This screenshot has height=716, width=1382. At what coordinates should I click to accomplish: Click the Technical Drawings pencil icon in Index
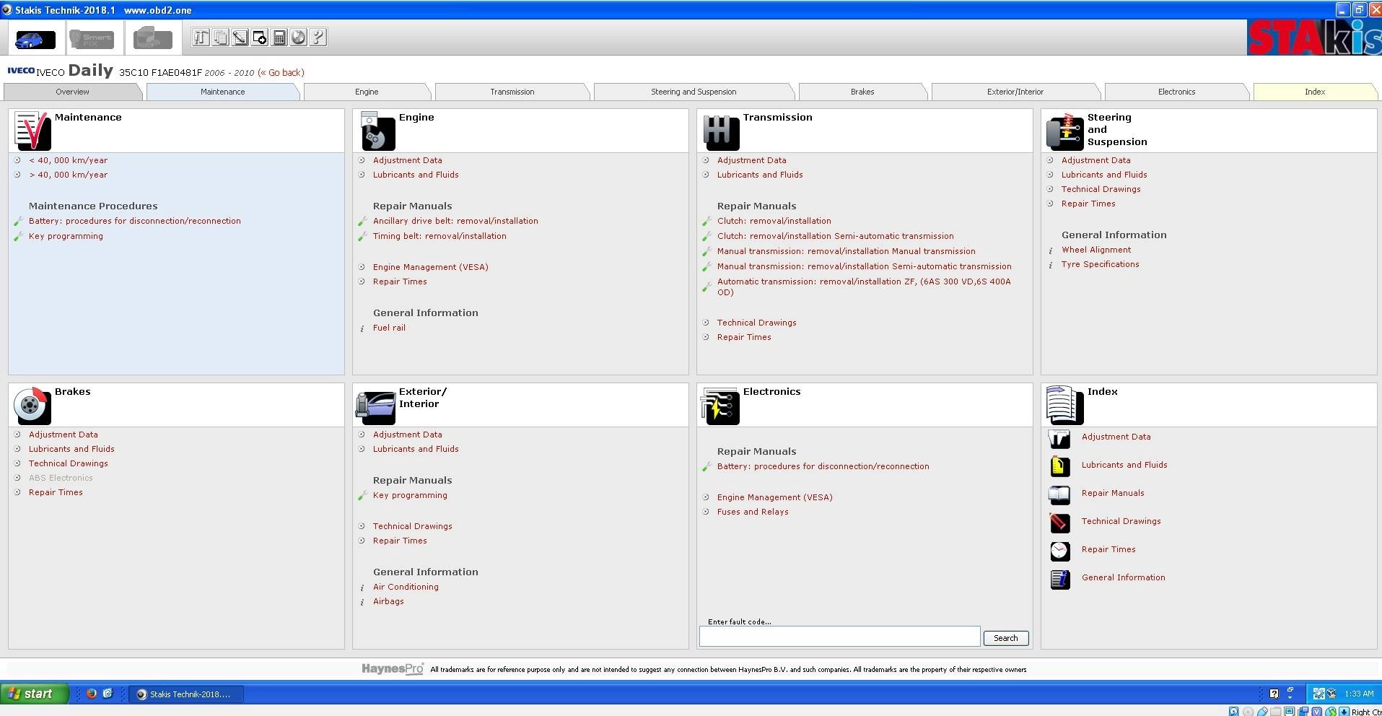(x=1059, y=523)
